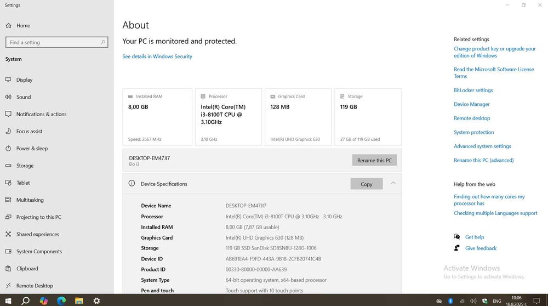Open Focus assist moon icon
Image resolution: width=548 pixels, height=306 pixels.
pos(8,132)
